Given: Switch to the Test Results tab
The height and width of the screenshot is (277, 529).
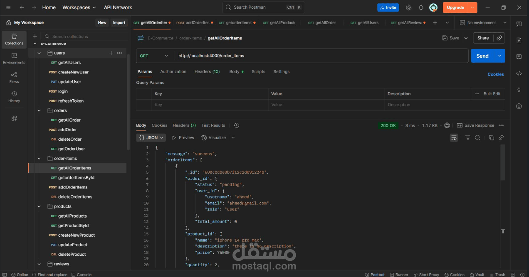Looking at the screenshot, I should pos(213,125).
